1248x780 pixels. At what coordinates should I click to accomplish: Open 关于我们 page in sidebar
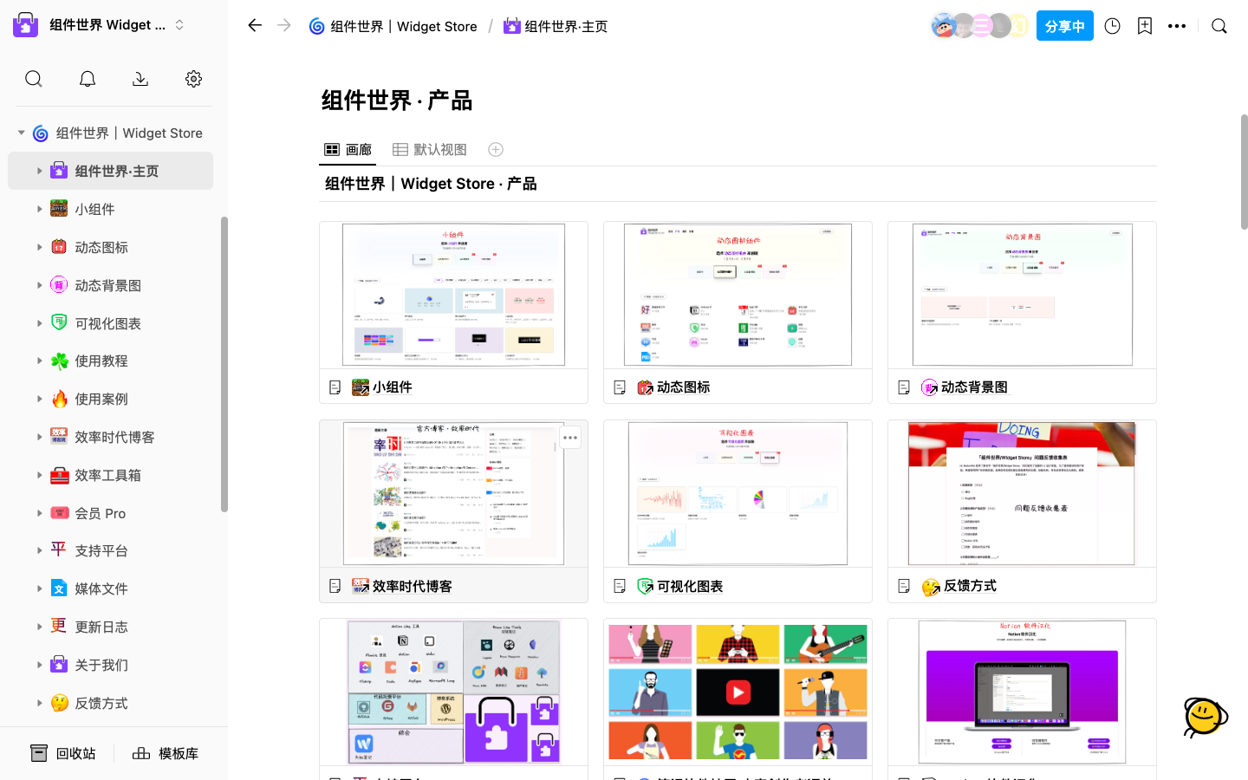tap(110, 665)
